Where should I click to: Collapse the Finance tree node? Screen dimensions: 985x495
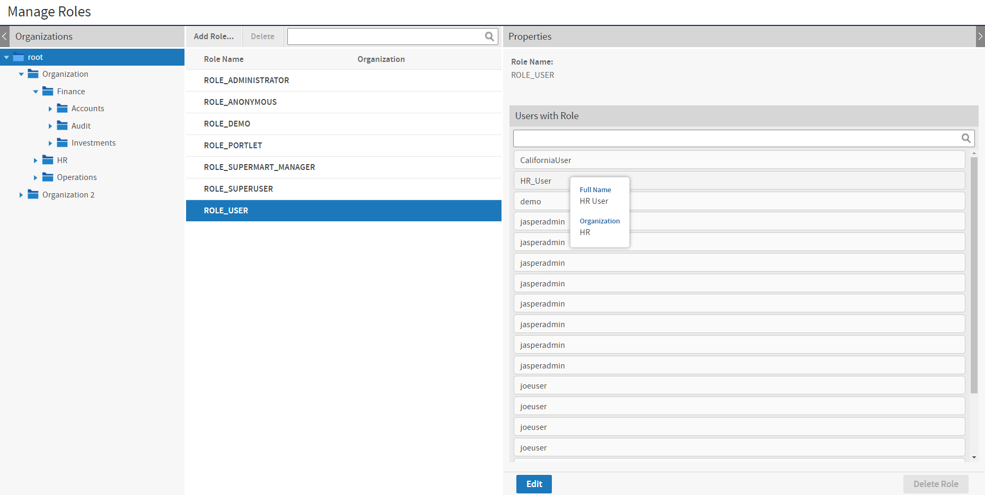36,92
